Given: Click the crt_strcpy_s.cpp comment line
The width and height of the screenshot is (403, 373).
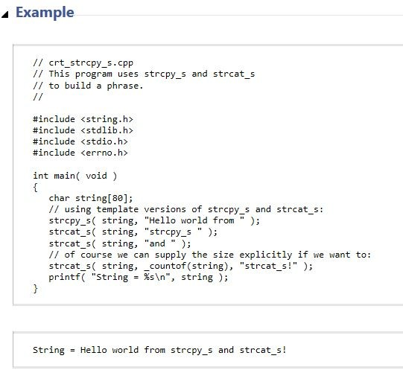Looking at the screenshot, I should point(83,63).
